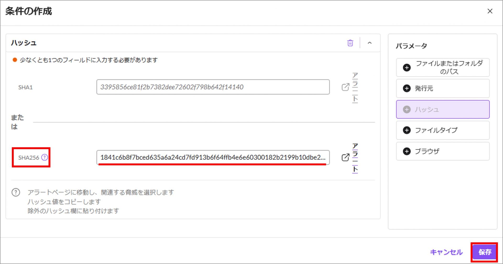Click plus icon on ファイルタイプ parameter

(x=407, y=130)
